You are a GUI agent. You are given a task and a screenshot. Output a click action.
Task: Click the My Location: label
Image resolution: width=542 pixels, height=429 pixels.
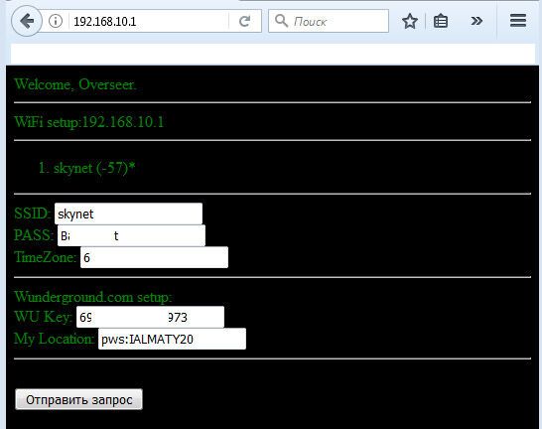click(x=55, y=339)
